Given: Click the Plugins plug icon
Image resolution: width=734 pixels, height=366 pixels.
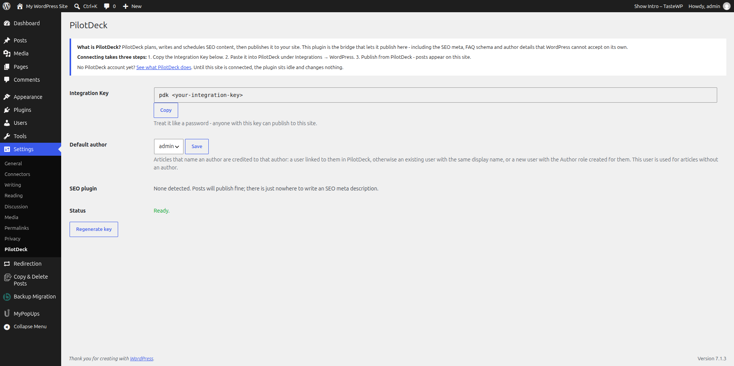Looking at the screenshot, I should coord(7,110).
